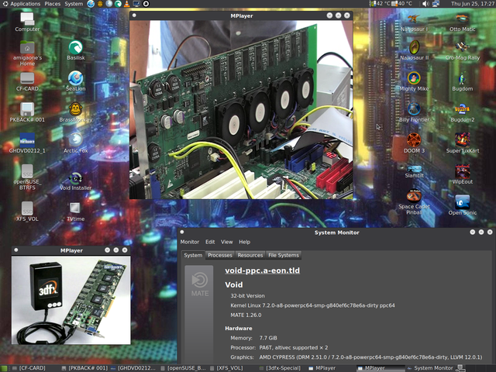This screenshot has height=372, width=496.
Task: Open the volume speaker icon in top panel
Action: pyautogui.click(x=425, y=4)
